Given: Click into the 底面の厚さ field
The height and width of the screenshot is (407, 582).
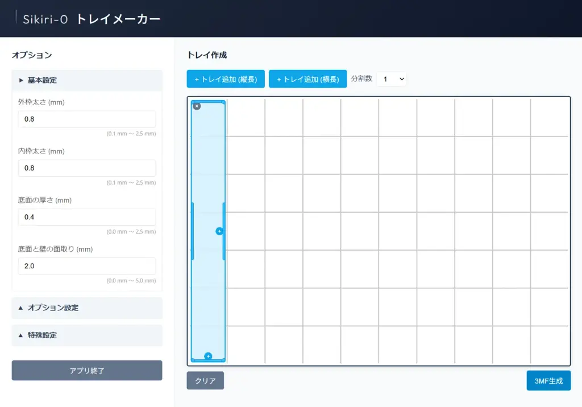Looking at the screenshot, I should (87, 217).
